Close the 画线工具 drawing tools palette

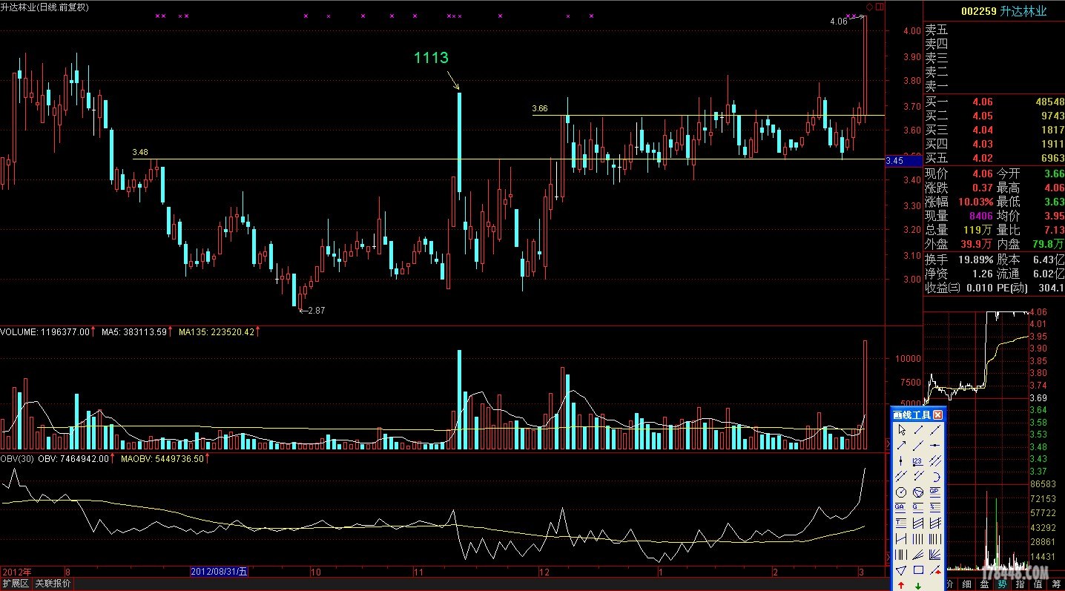[937, 415]
